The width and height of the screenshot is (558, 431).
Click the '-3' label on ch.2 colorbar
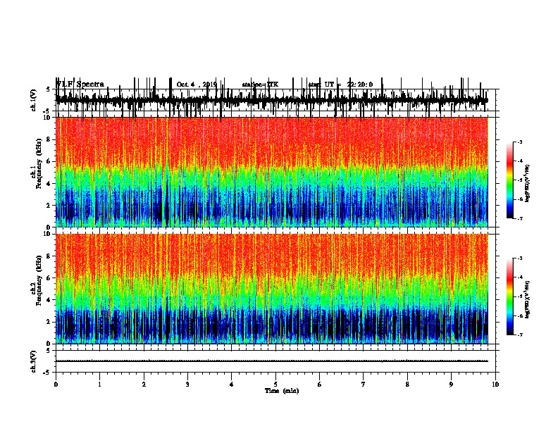click(519, 258)
